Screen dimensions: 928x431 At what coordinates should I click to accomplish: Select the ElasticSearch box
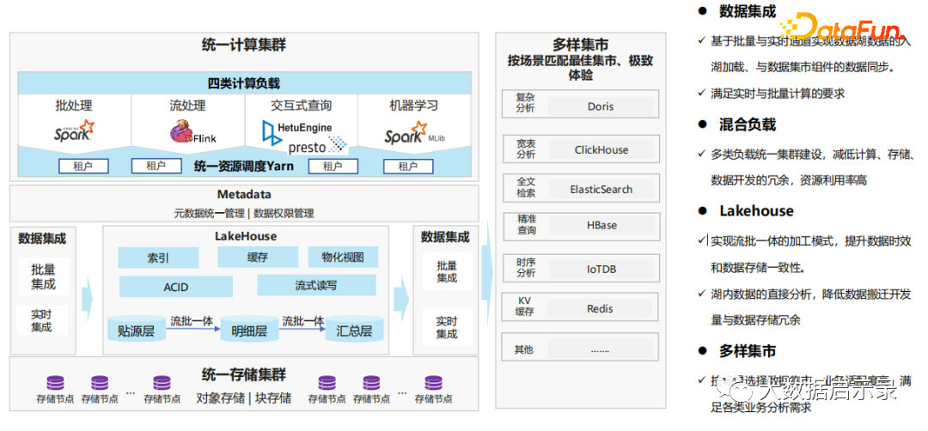click(x=600, y=189)
